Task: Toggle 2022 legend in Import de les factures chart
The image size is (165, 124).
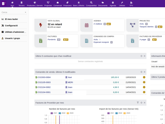Action: (x=119, y=113)
